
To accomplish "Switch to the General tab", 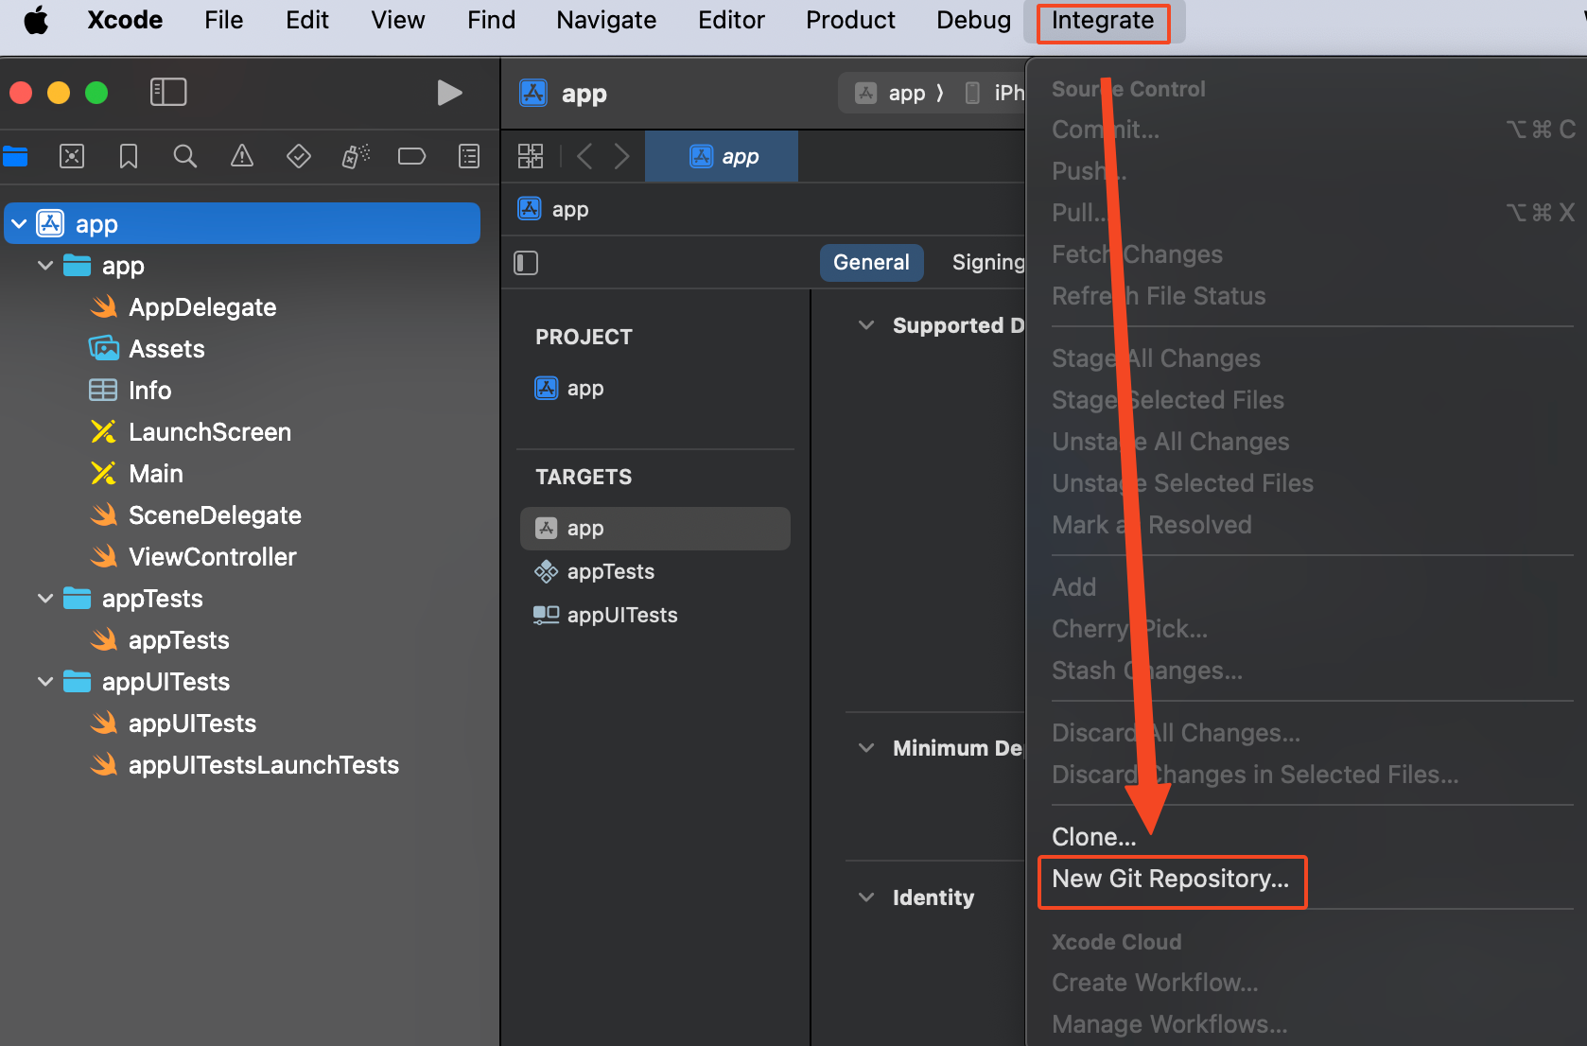I will coord(871,262).
